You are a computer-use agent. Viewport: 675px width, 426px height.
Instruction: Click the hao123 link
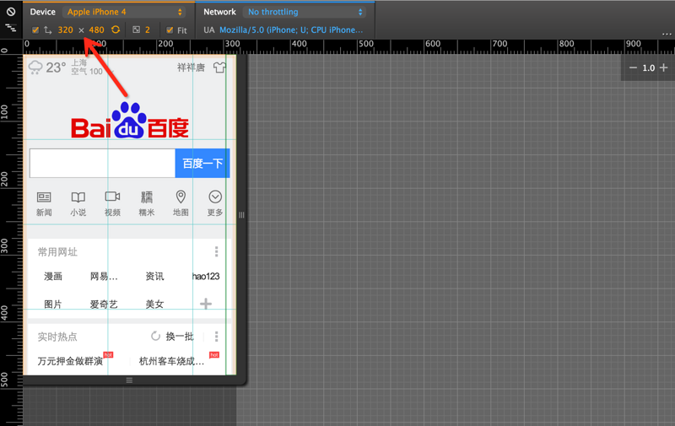pos(206,276)
